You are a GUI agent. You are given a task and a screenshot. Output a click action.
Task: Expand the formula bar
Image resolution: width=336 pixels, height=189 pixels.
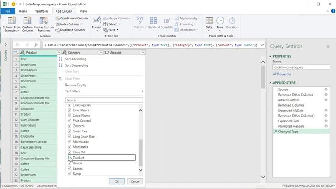262,45
